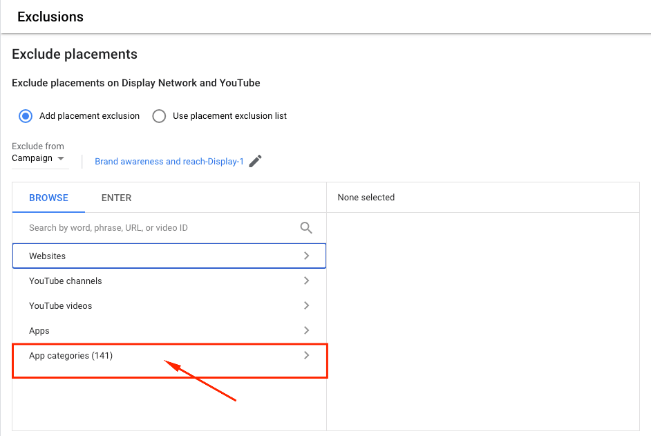Expand Websites using its chevron arrow

(307, 256)
